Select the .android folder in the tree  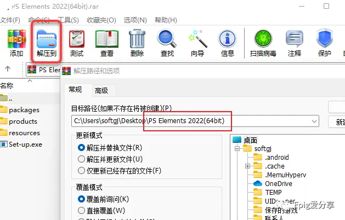271,157
